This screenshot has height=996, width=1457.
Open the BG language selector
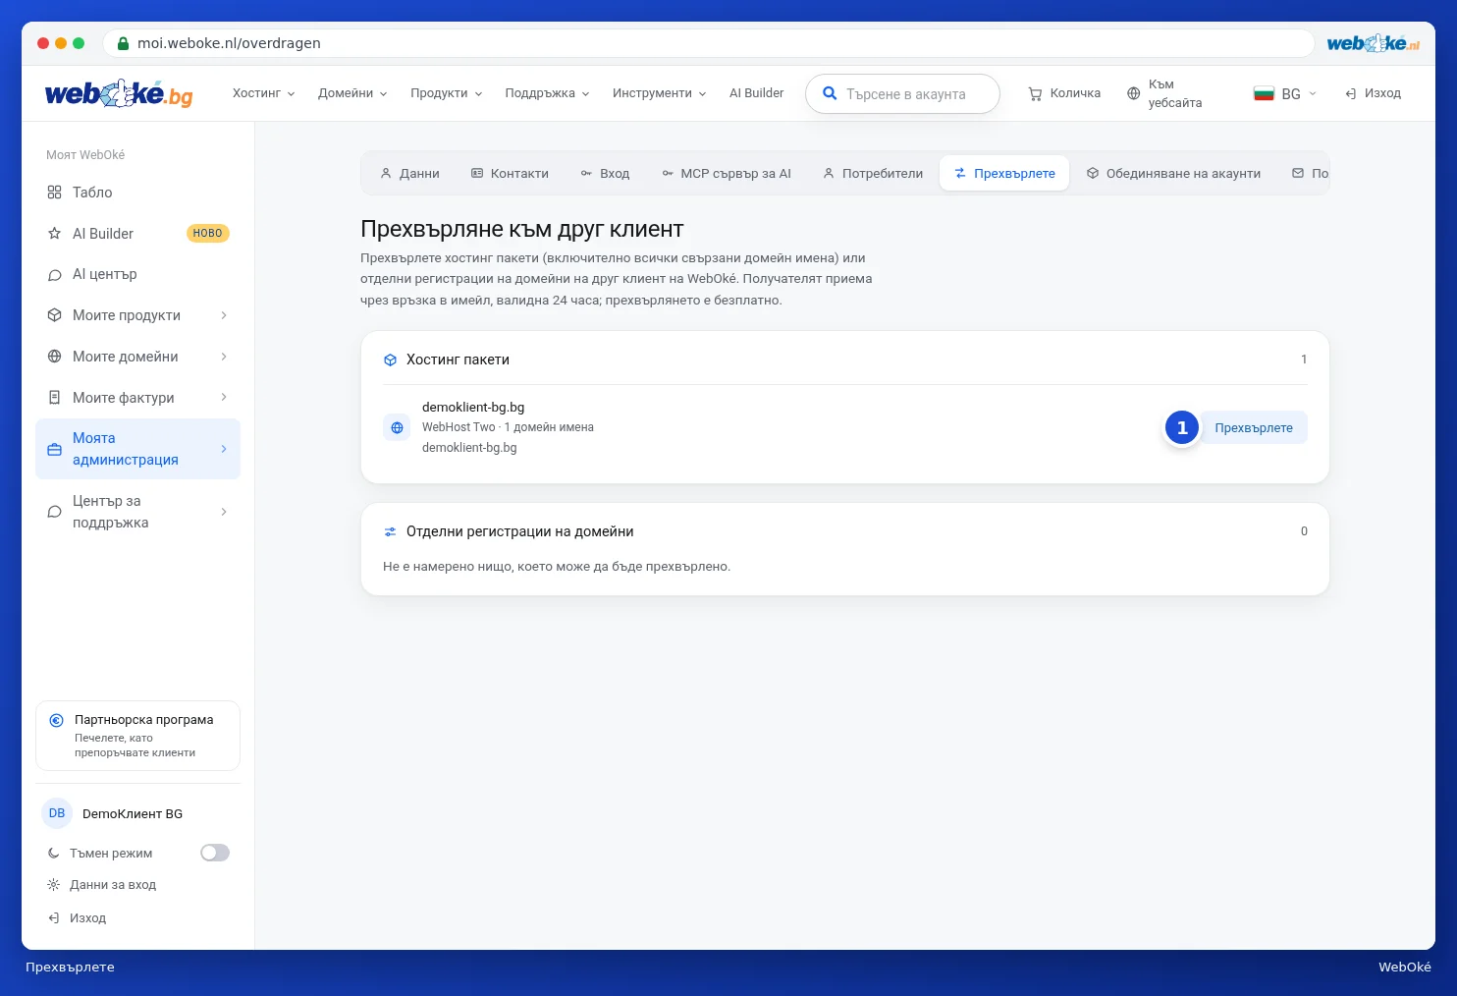1285,93
